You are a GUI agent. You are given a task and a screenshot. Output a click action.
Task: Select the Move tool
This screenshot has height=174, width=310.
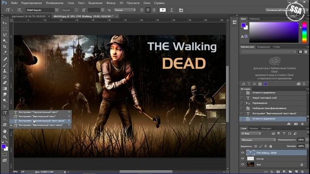pos(5,23)
